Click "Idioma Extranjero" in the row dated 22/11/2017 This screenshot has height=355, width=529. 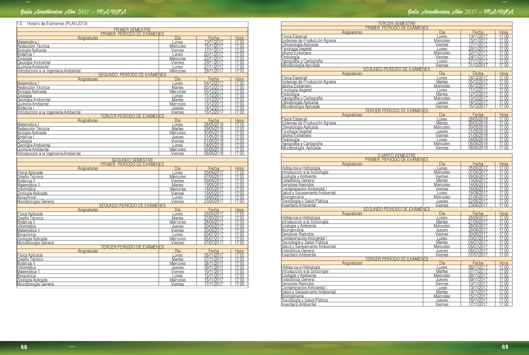click(x=296, y=53)
